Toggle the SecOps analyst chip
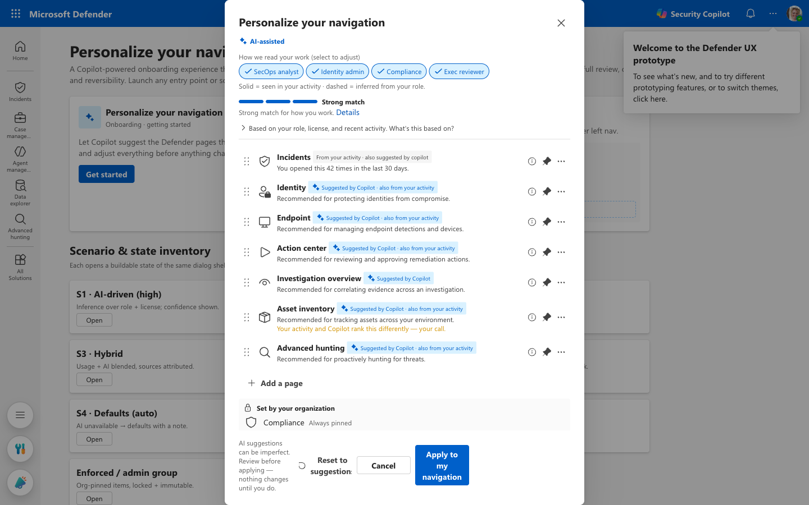809x505 pixels. coord(271,71)
